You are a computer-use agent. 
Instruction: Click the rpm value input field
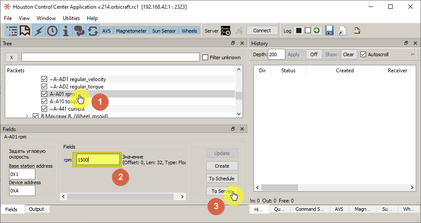[x=98, y=160]
